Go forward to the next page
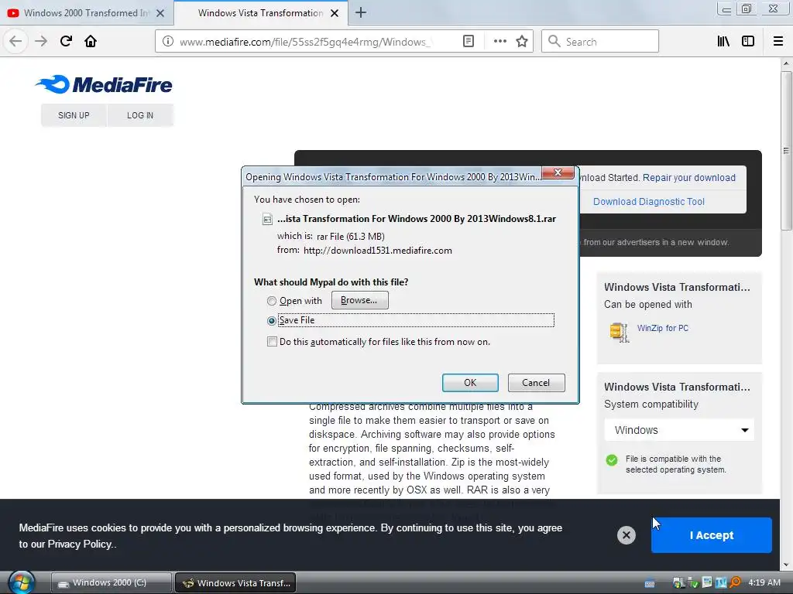Screen dimensions: 793x594 pos(41,41)
